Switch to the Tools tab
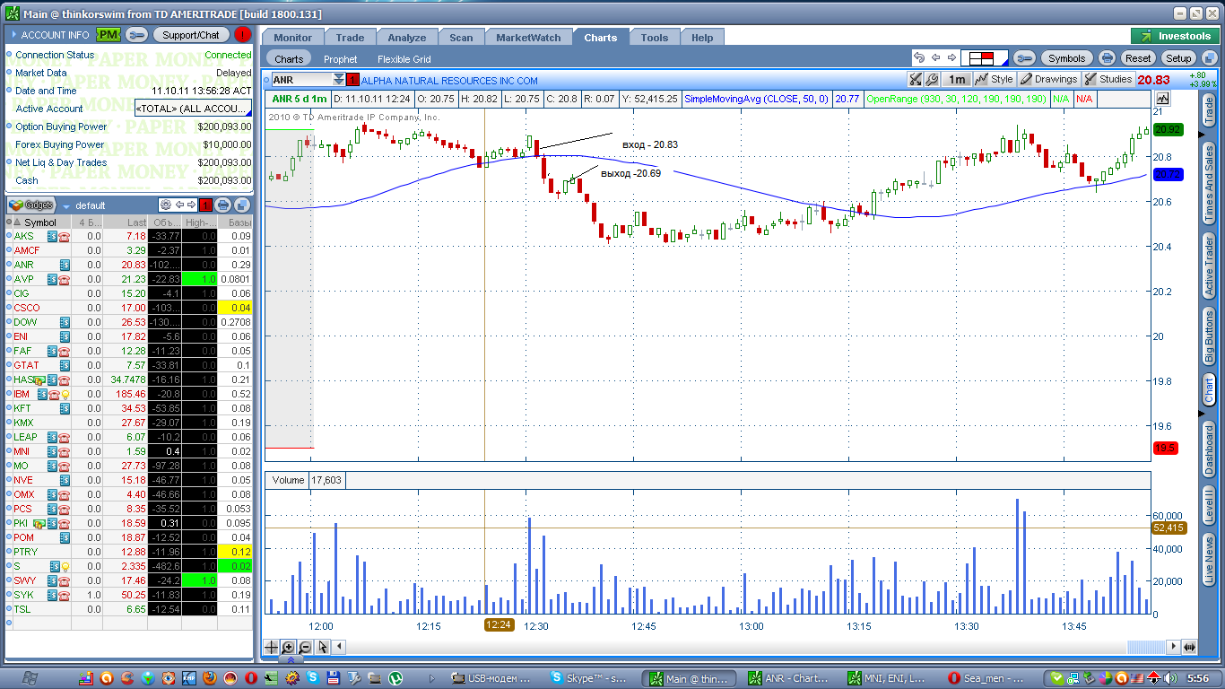The height and width of the screenshot is (689, 1225). click(x=655, y=38)
